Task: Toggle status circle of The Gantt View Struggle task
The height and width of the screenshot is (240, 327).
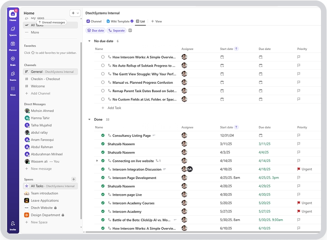Action: pos(103,74)
